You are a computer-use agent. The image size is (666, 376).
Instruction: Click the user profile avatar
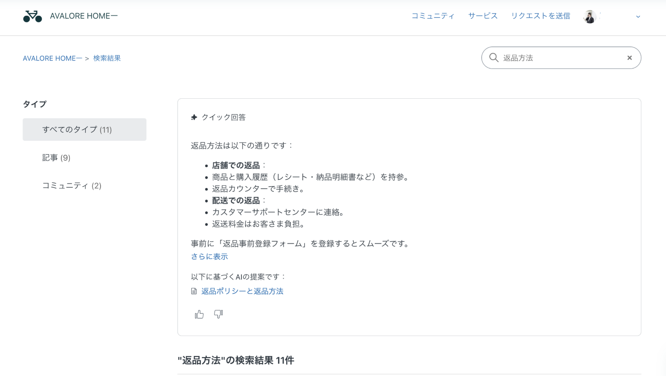[x=590, y=17]
